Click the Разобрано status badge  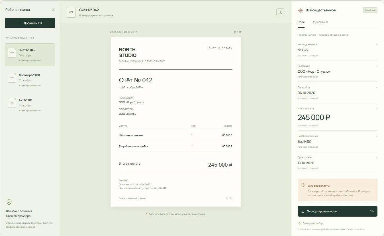tap(370, 10)
